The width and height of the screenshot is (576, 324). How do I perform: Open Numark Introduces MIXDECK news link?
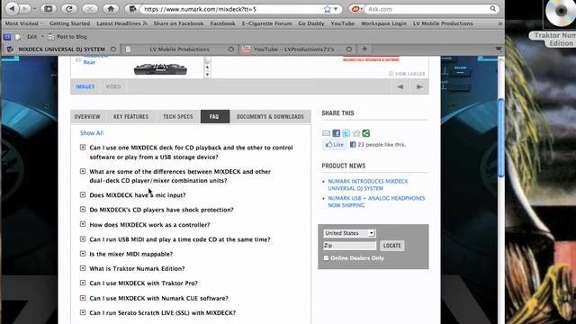tap(368, 184)
